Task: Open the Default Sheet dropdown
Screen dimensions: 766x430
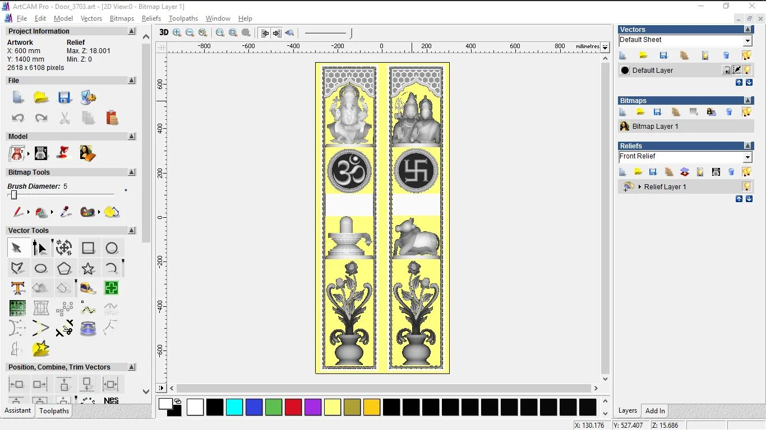Action: click(747, 41)
